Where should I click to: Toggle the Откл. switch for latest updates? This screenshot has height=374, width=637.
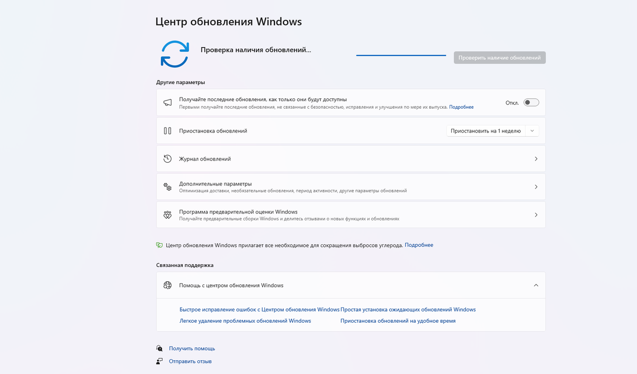531,102
